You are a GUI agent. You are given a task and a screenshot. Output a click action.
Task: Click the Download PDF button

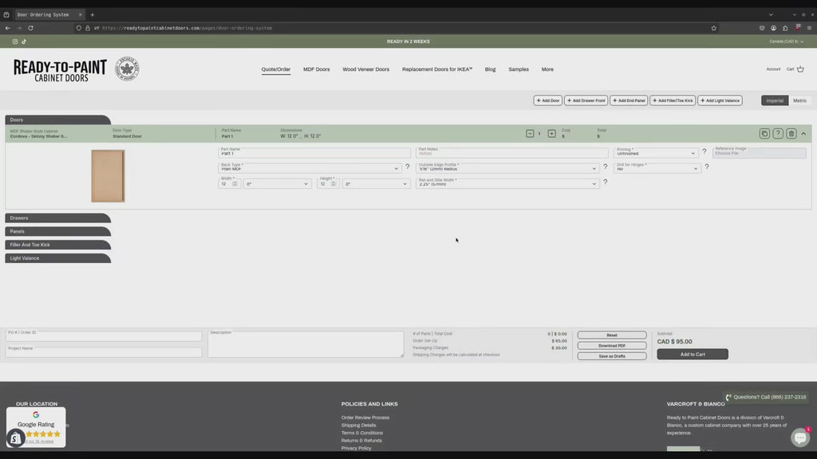click(611, 346)
